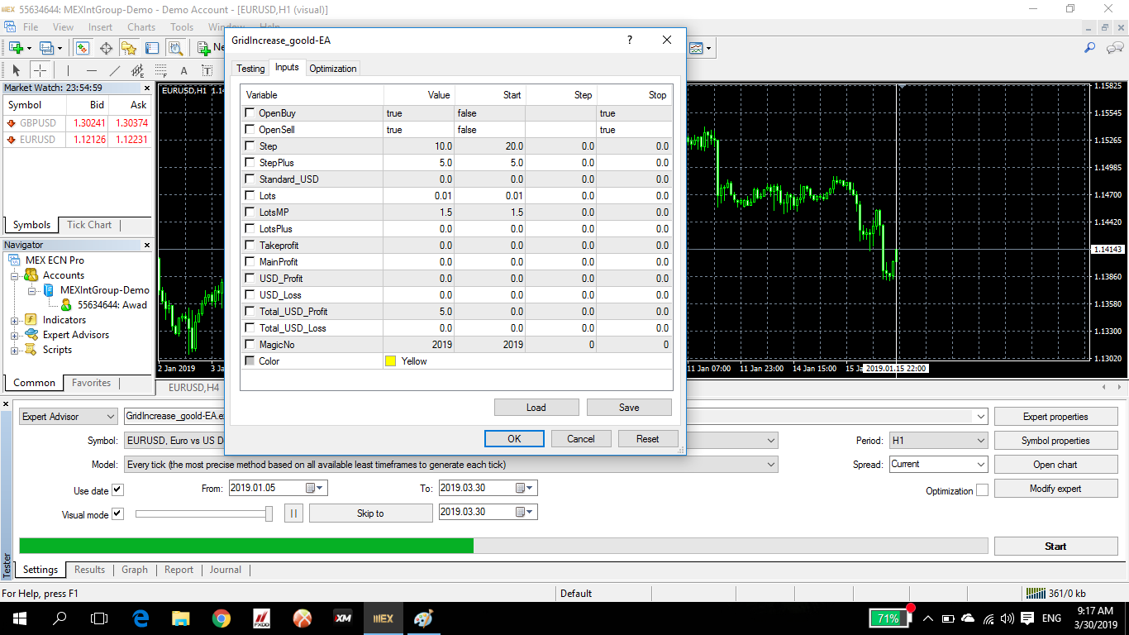Open the New Chart toolbar icon

coord(16,48)
